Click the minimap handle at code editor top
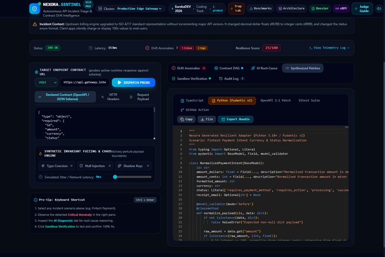385x257 pixels. click(346, 127)
